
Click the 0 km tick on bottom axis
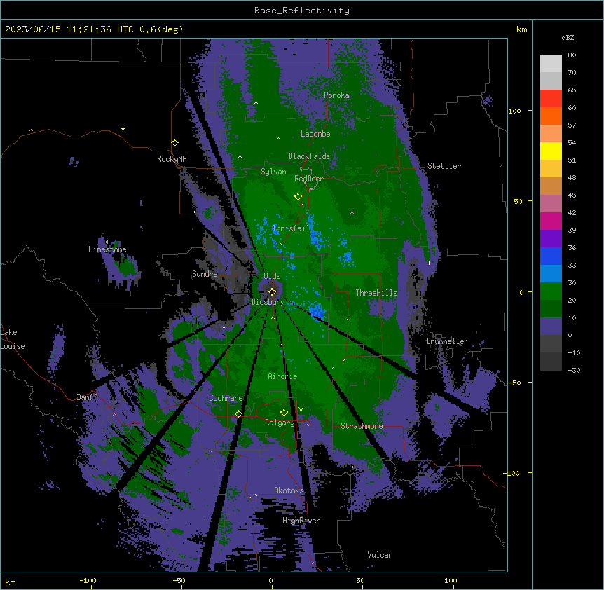[270, 580]
